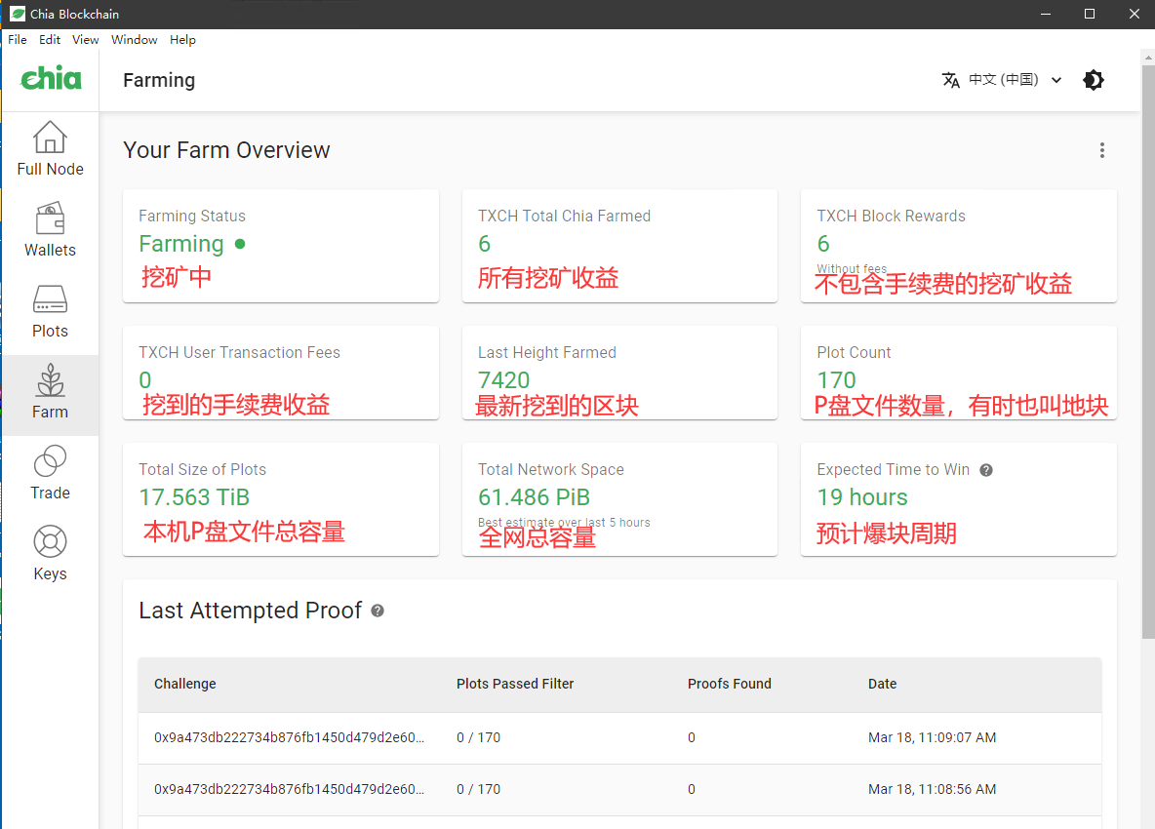Click the Last Attempted Proof heading
The height and width of the screenshot is (829, 1155).
251,611
